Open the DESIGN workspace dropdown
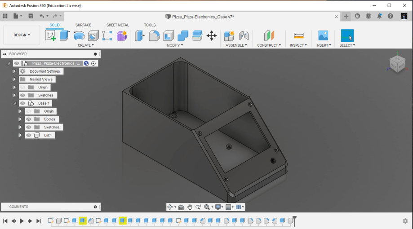 22,35
